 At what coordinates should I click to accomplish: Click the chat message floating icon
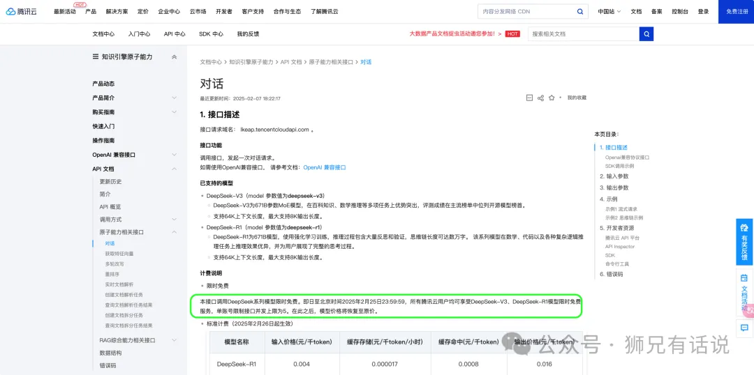tap(744, 328)
